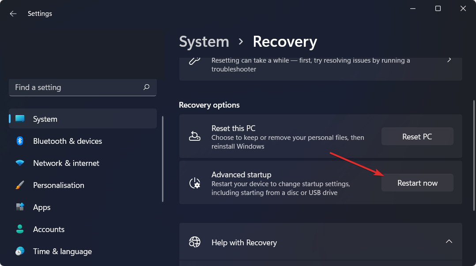Select Accounts in the sidebar navigation
Screen dimensions: 476x266
coord(49,229)
